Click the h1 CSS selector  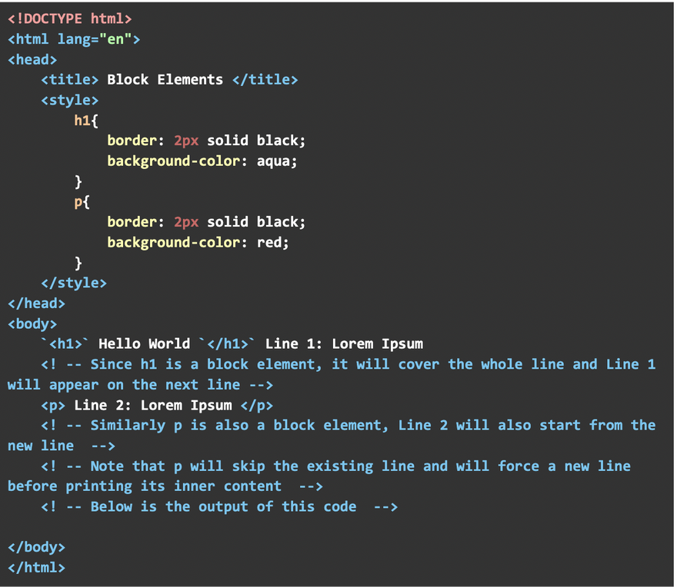point(82,120)
